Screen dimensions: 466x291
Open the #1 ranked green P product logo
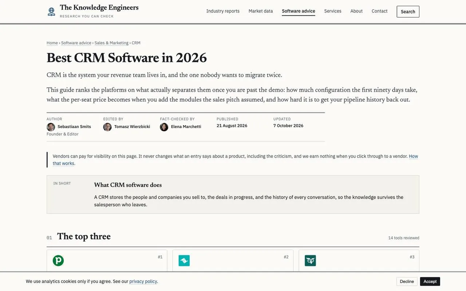[58, 260]
